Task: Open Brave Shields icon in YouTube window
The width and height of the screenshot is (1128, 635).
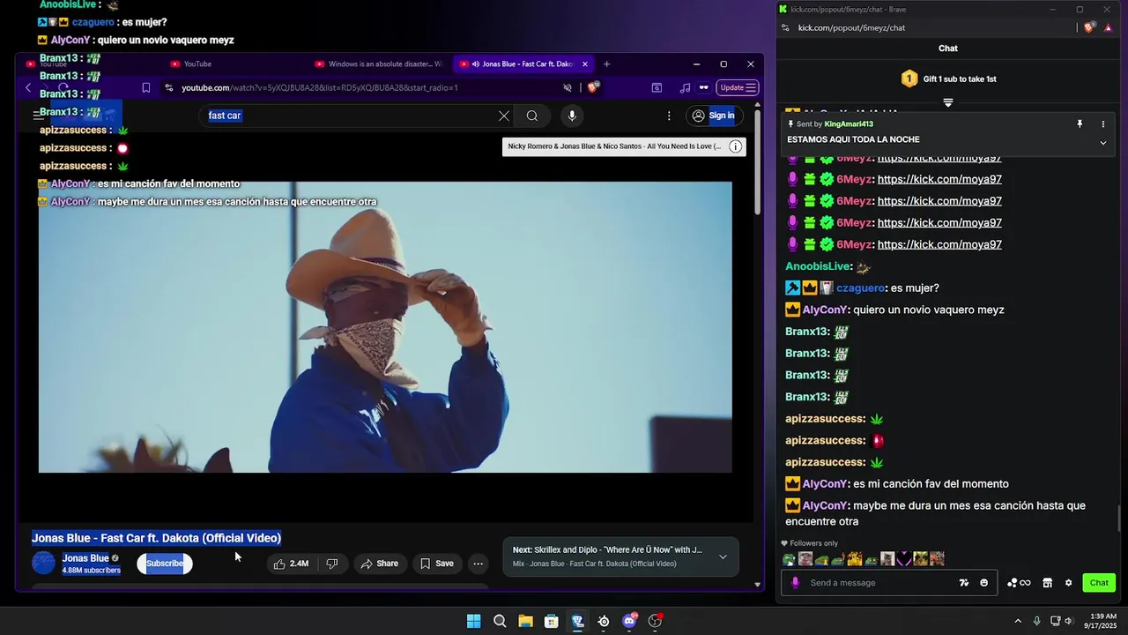Action: [593, 87]
